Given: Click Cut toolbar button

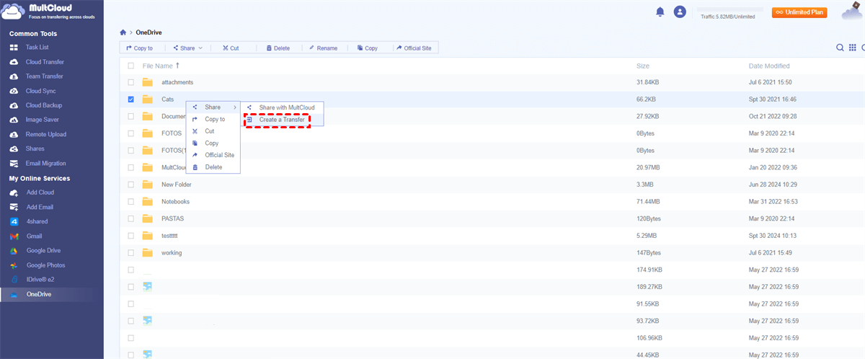Looking at the screenshot, I should 231,48.
